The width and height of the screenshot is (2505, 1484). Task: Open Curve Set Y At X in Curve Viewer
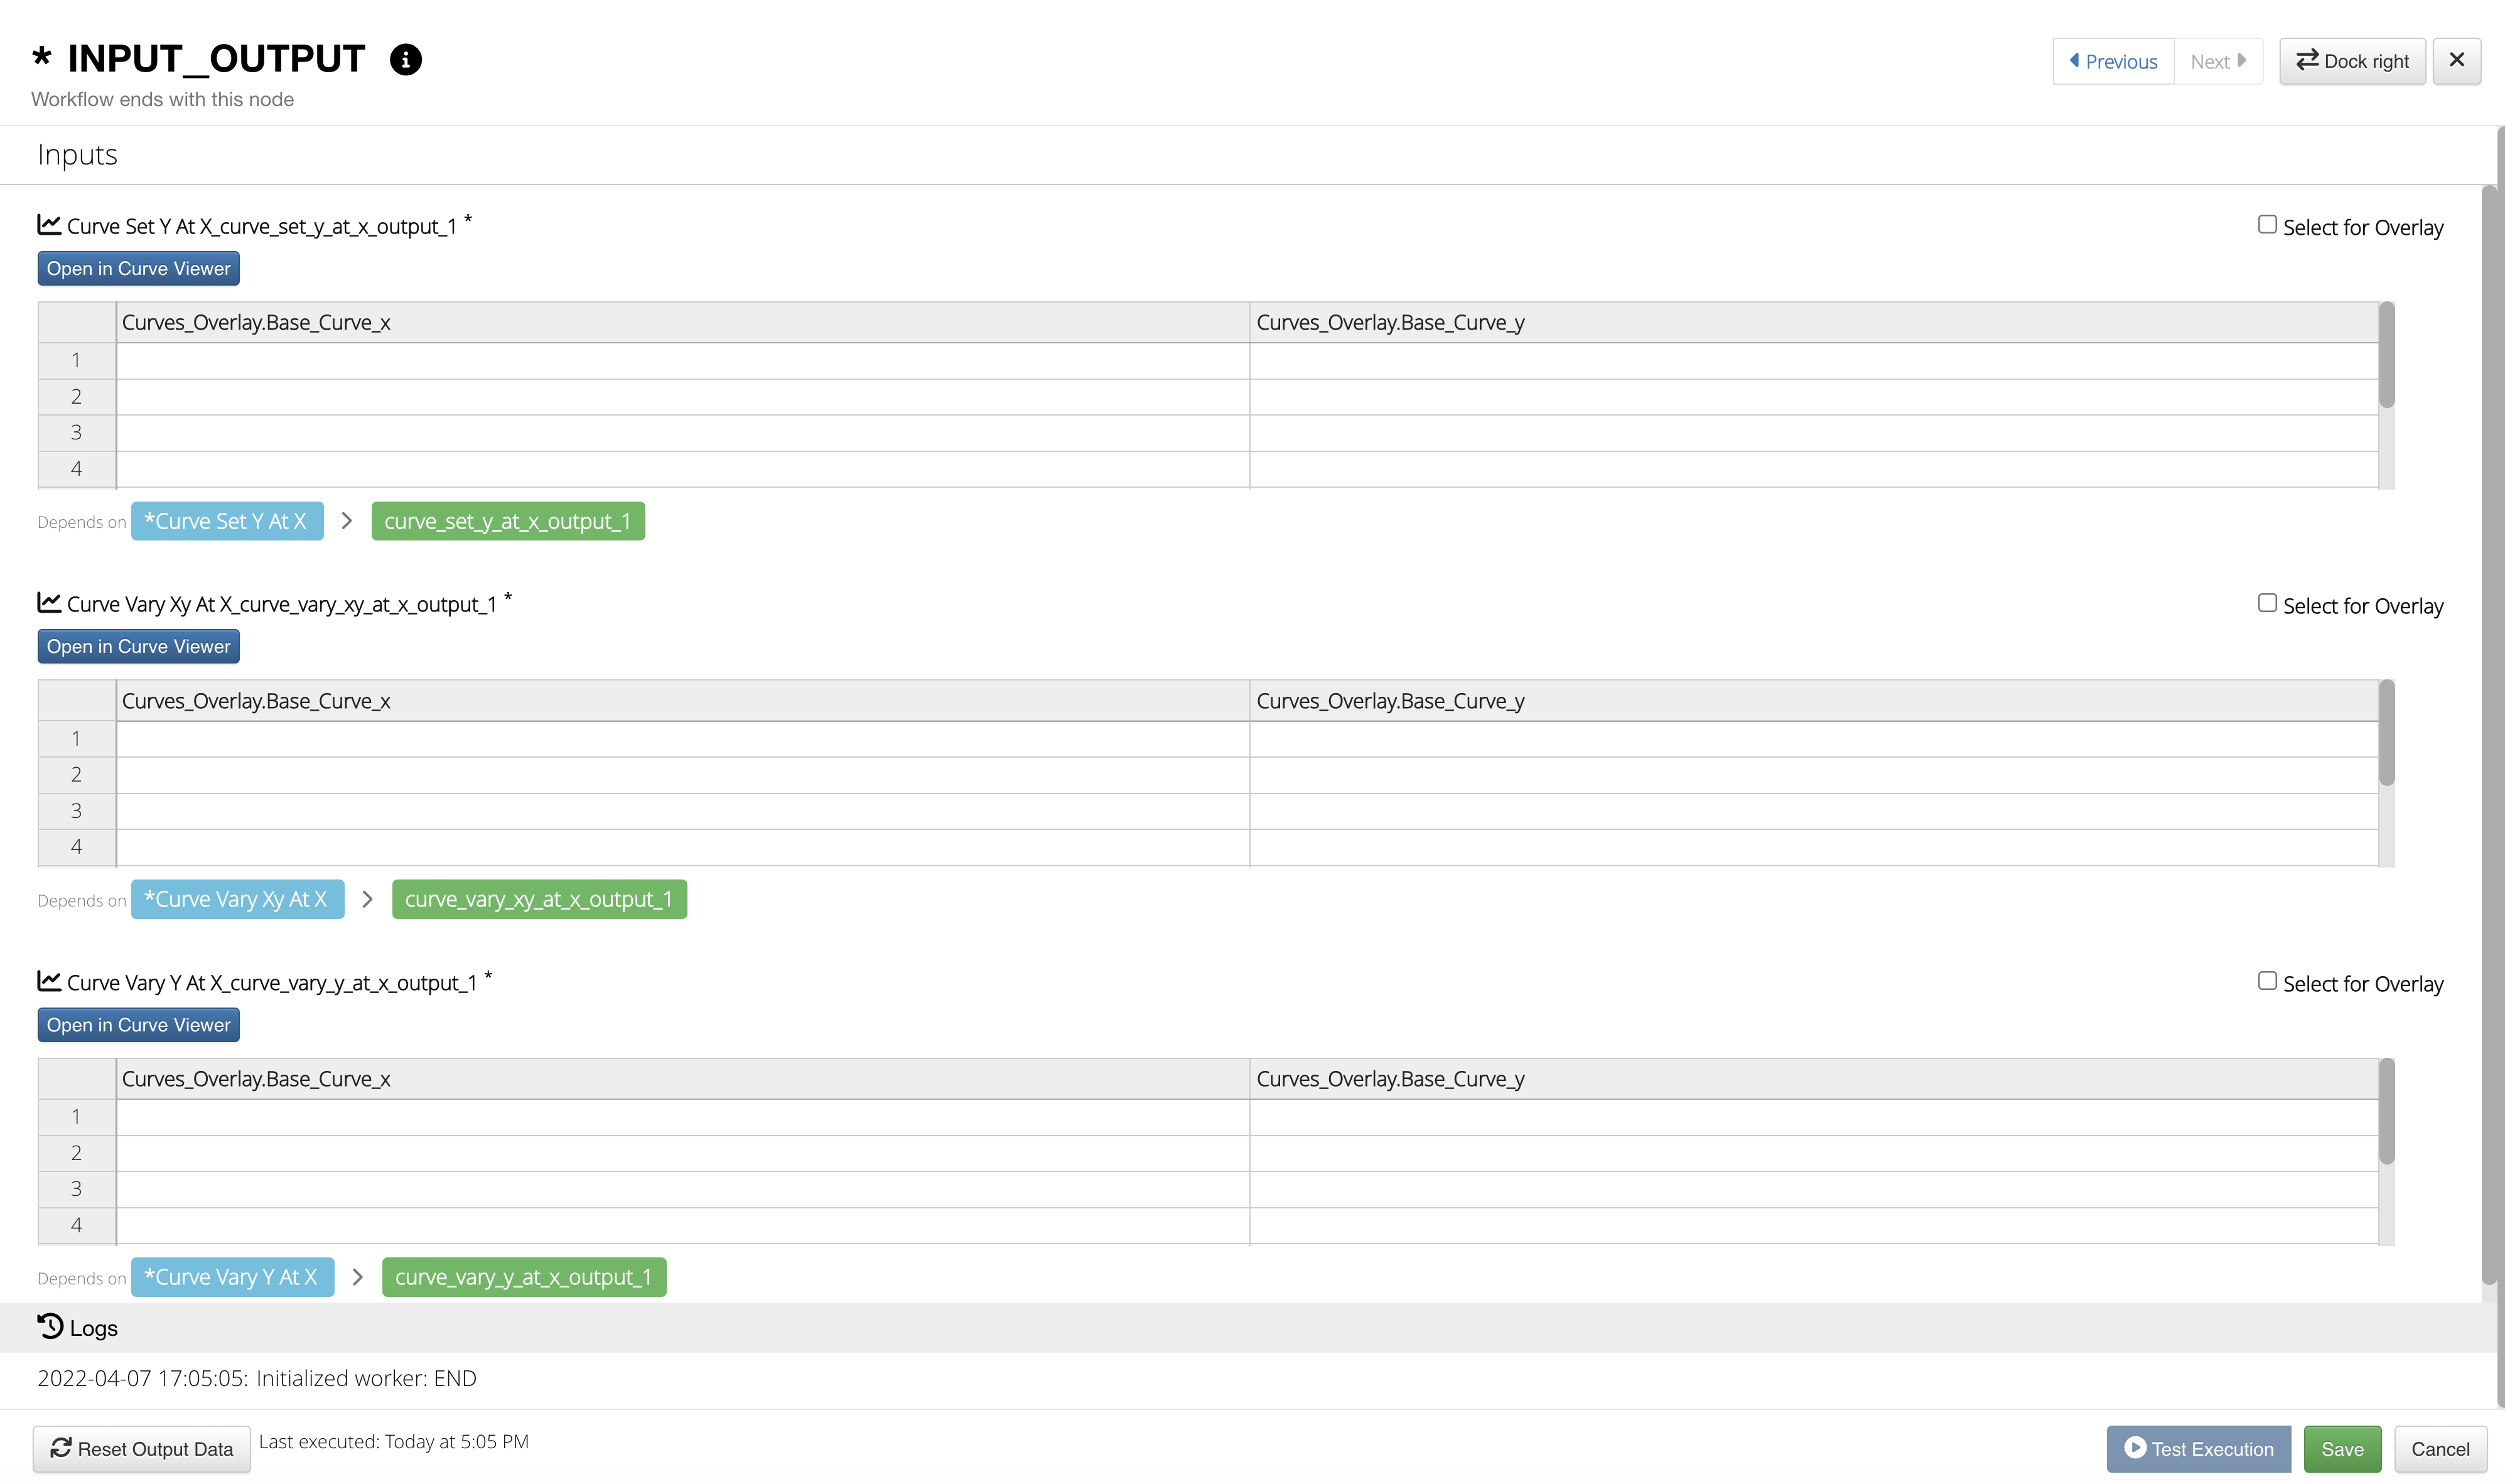click(138, 268)
